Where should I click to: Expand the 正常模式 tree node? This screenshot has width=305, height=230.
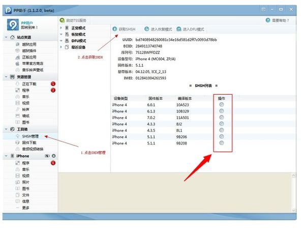(x=62, y=27)
